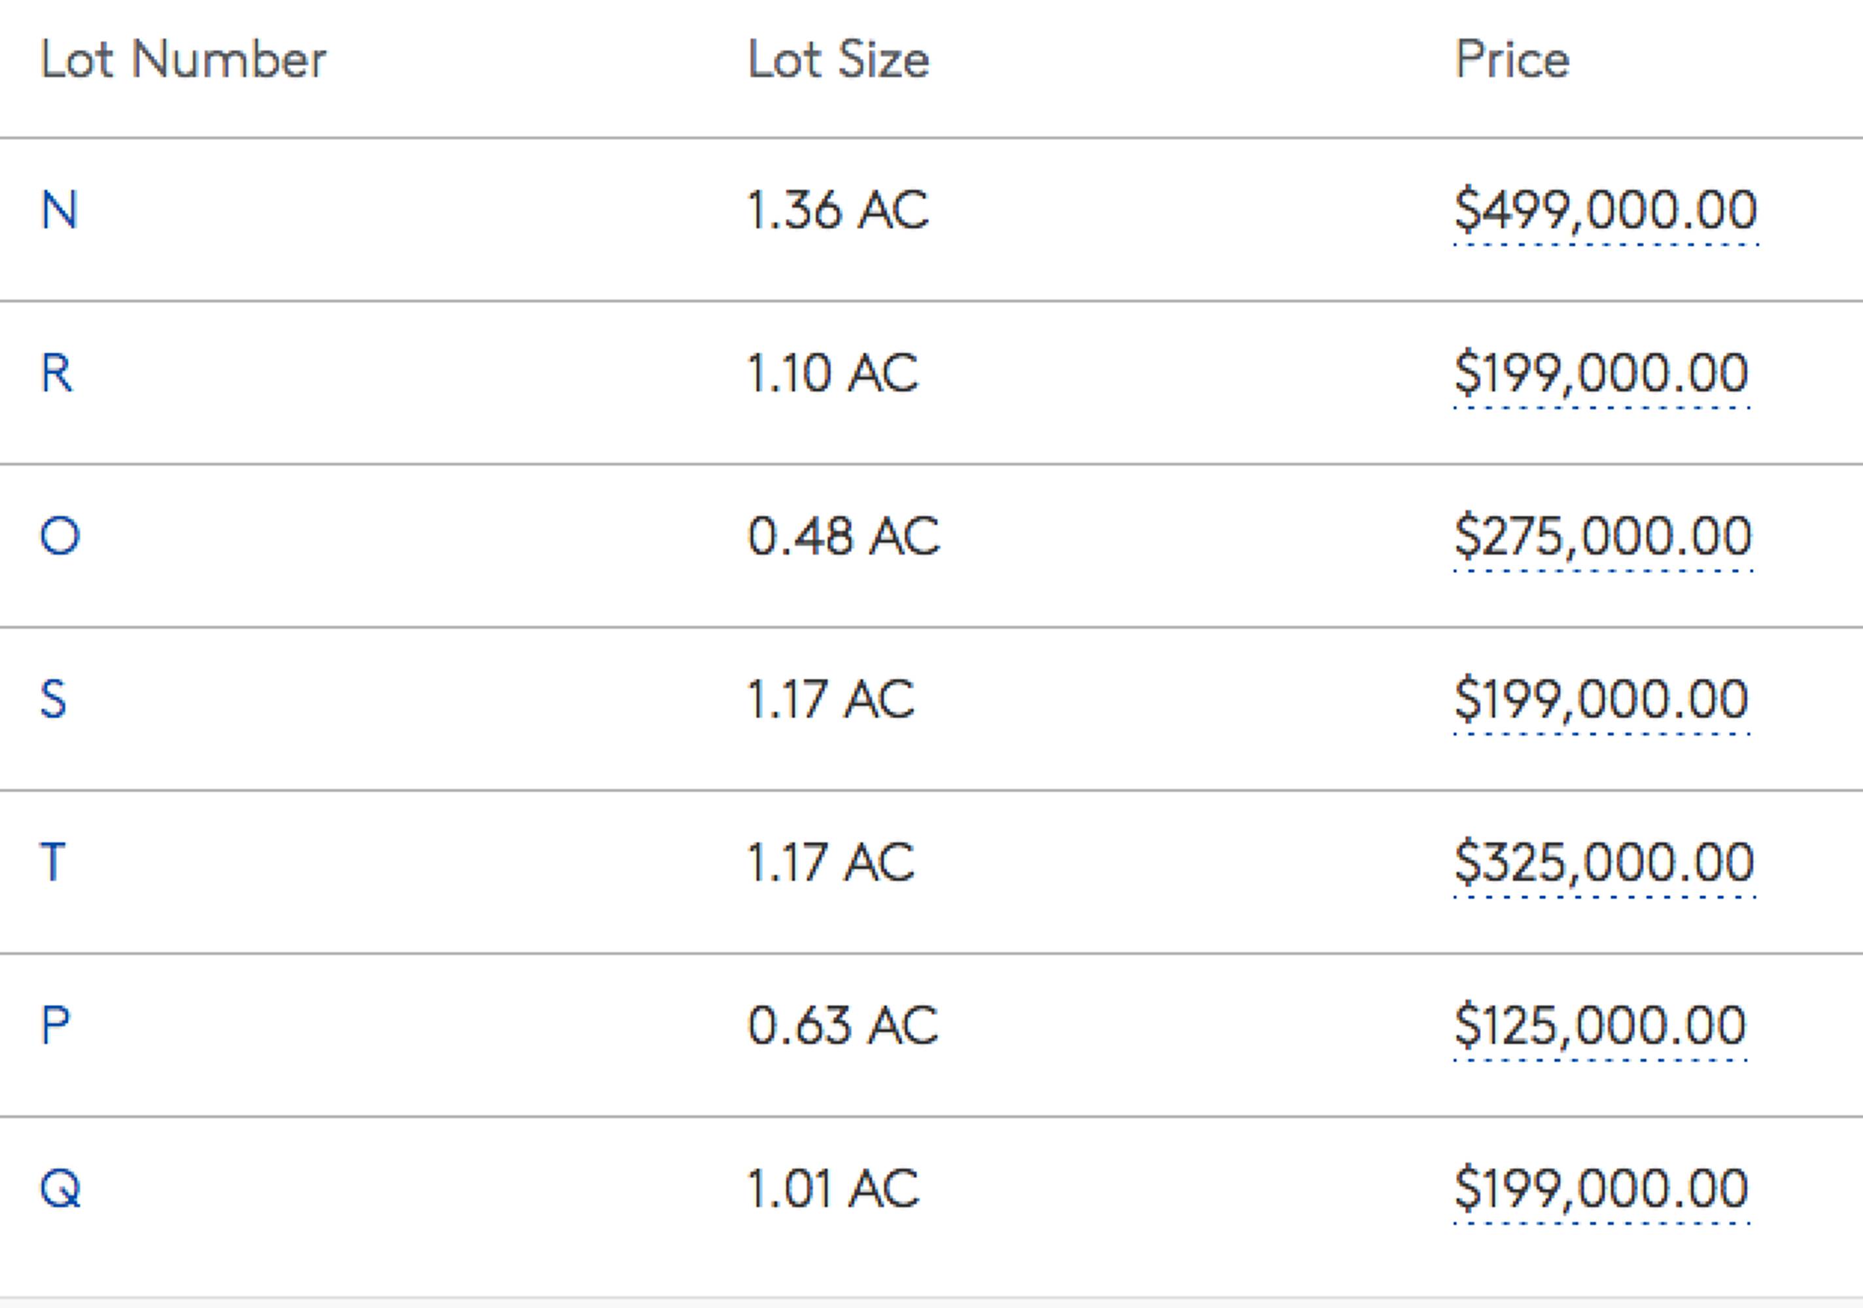Open the lot T link
The image size is (1863, 1308).
[53, 862]
